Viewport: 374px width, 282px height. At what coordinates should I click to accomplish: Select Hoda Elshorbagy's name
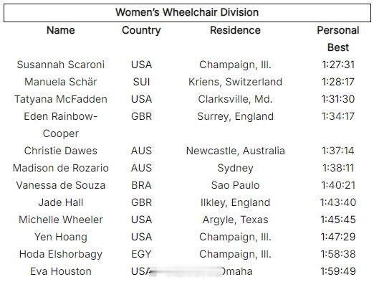point(61,254)
